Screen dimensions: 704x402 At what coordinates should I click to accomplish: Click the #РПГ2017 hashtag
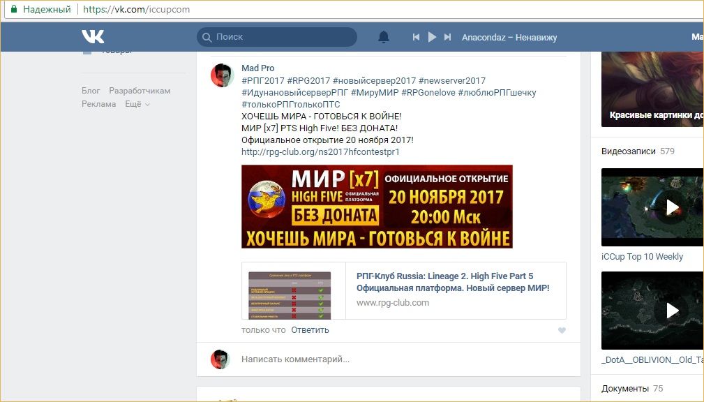tap(262, 81)
